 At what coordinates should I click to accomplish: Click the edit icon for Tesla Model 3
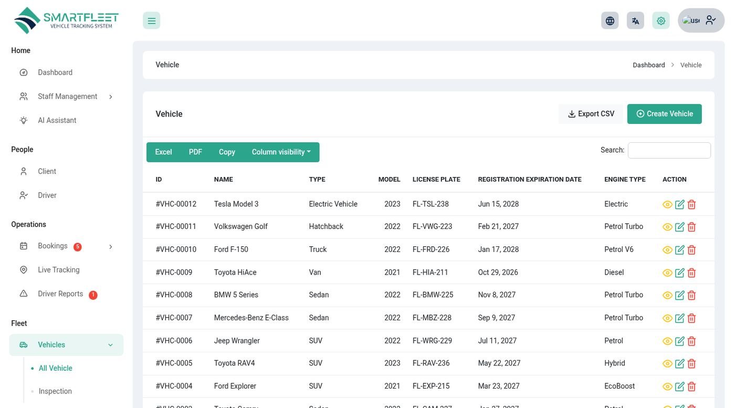679,204
